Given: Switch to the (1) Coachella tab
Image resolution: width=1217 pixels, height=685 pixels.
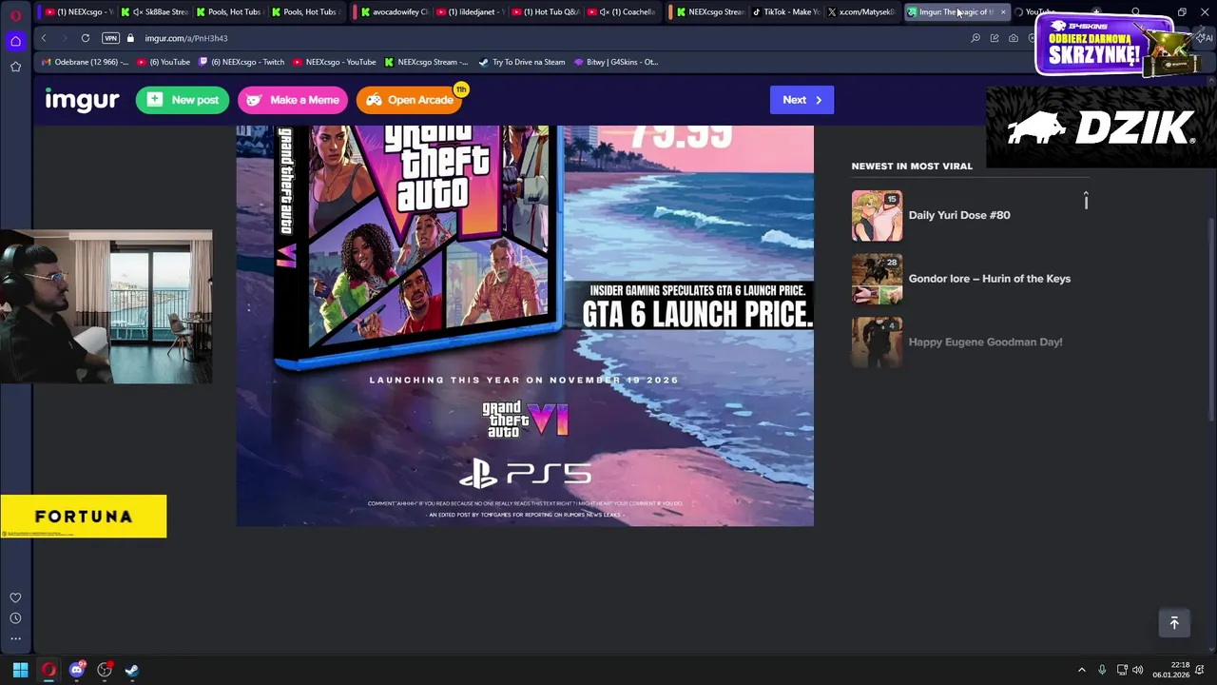Looking at the screenshot, I should click(620, 12).
